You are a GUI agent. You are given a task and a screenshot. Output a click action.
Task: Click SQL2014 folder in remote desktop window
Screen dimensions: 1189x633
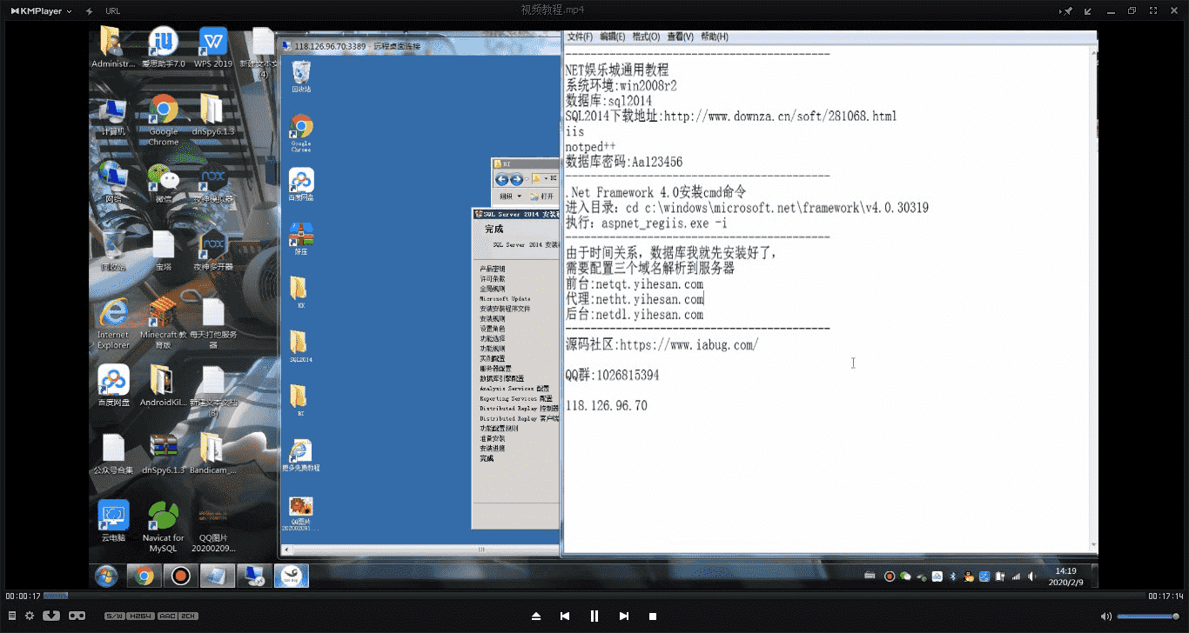pyautogui.click(x=301, y=346)
